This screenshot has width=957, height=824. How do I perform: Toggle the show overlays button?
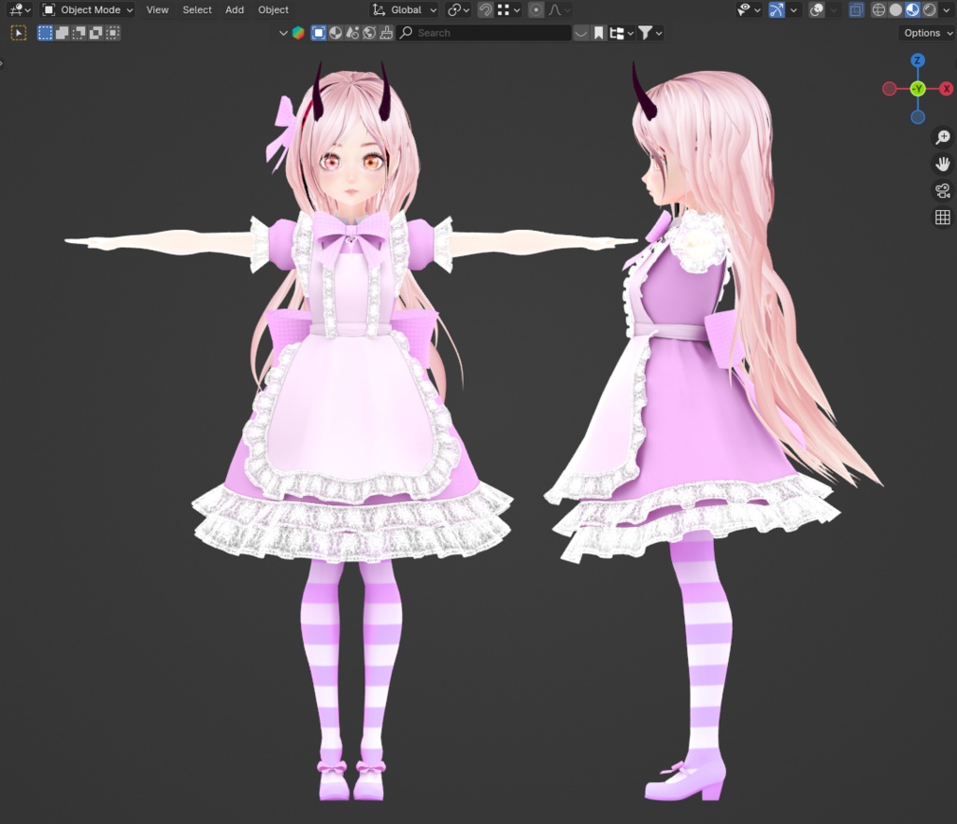(x=817, y=9)
